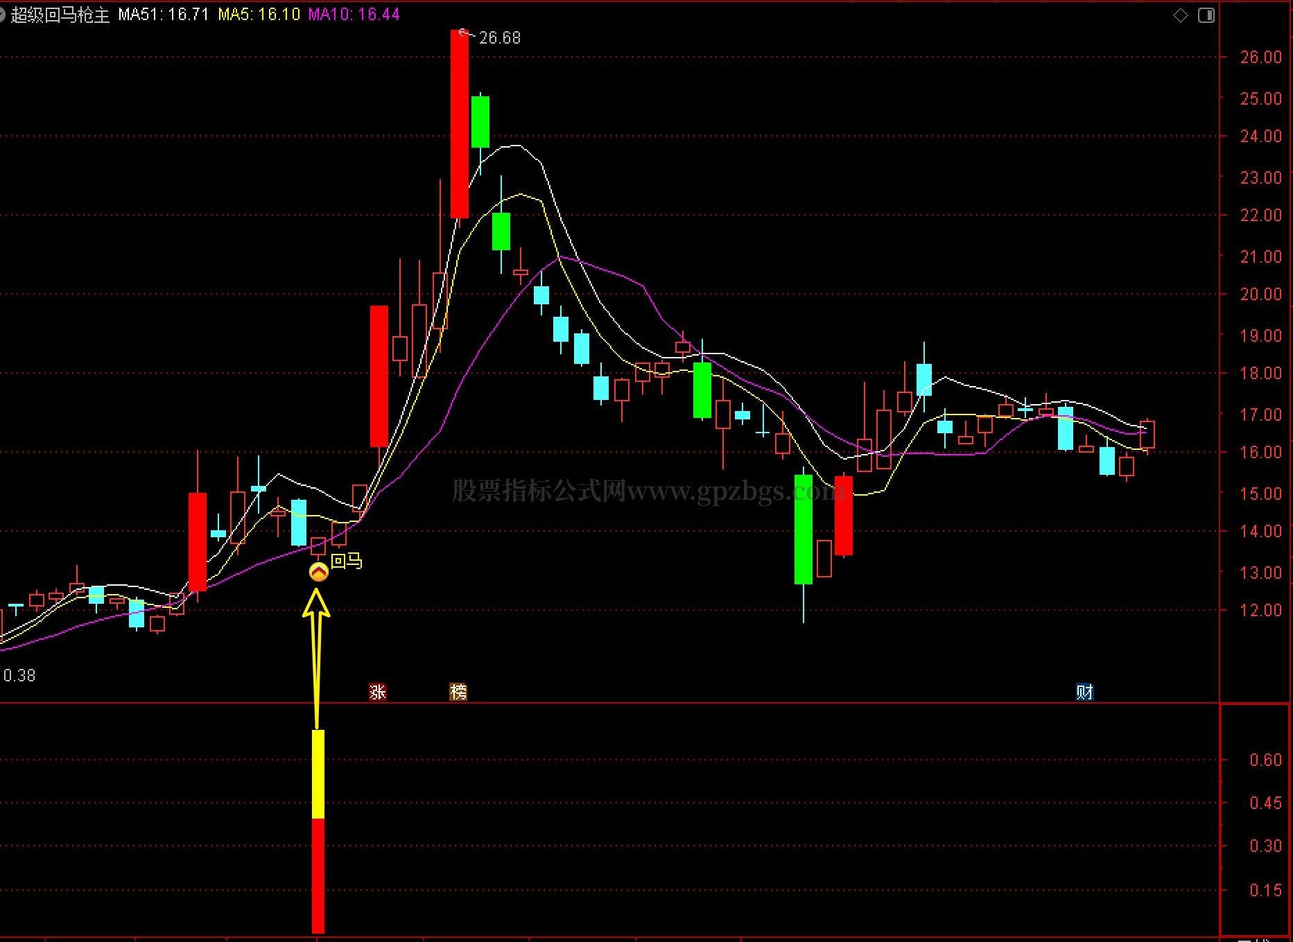Click the 20.00 price axis label
This screenshot has height=942, width=1293.
[1261, 295]
